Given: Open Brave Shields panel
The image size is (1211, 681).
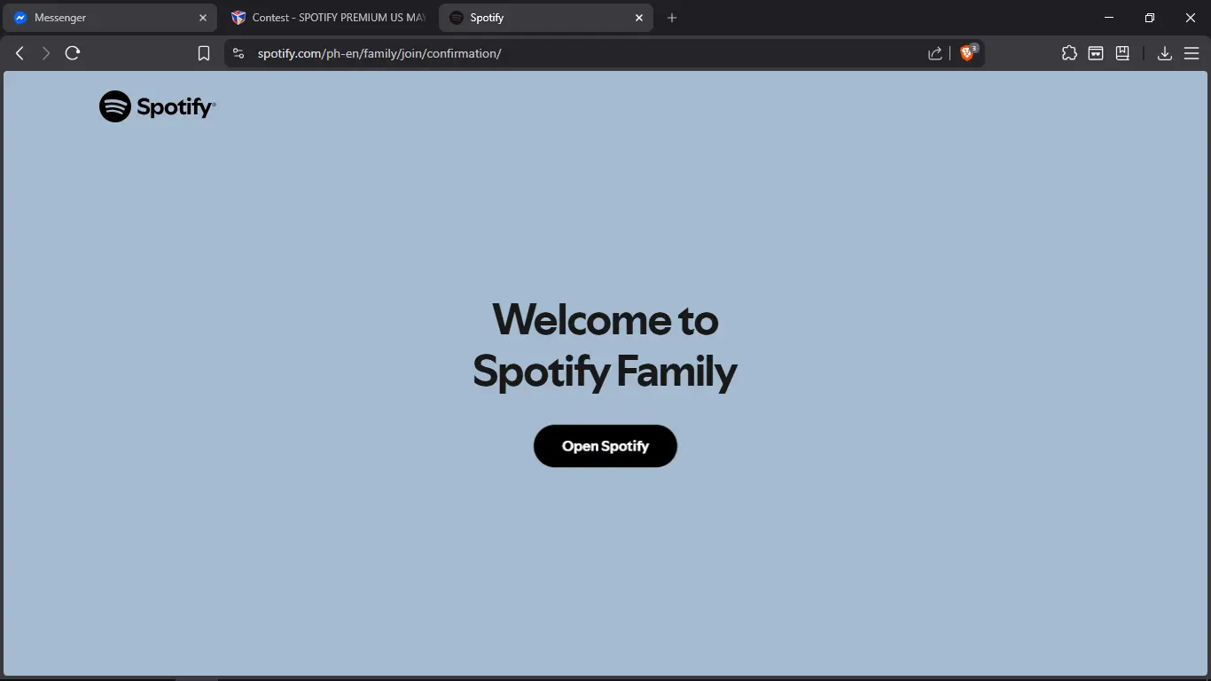Looking at the screenshot, I should coord(968,53).
